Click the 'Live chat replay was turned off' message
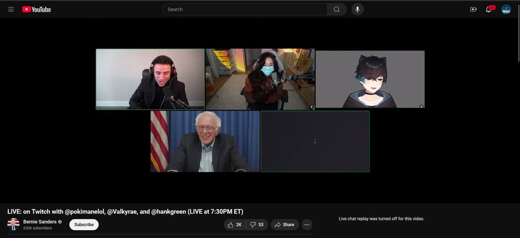 381,218
